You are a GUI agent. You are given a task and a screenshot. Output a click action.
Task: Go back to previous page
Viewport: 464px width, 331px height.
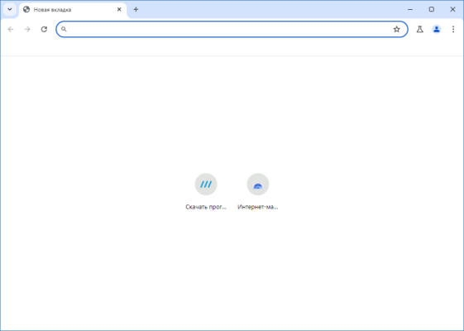pyautogui.click(x=11, y=29)
